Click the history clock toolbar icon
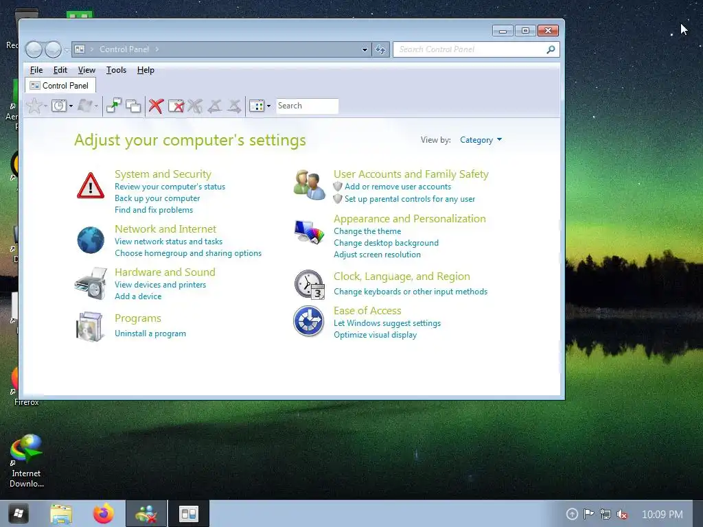The height and width of the screenshot is (527, 703). pyautogui.click(x=59, y=106)
